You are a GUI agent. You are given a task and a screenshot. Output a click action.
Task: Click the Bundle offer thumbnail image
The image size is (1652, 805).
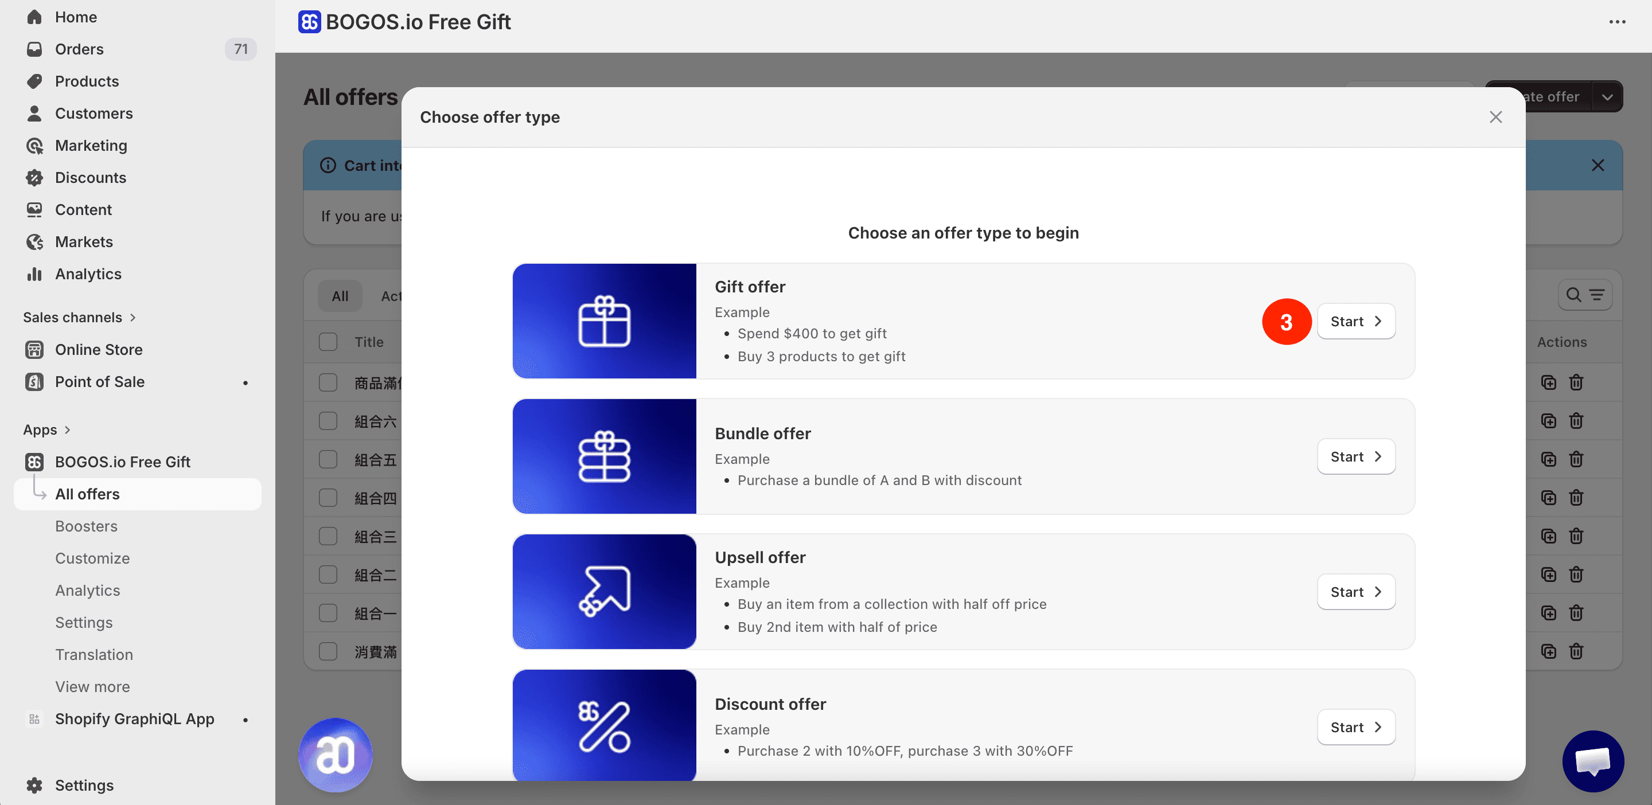tap(604, 456)
